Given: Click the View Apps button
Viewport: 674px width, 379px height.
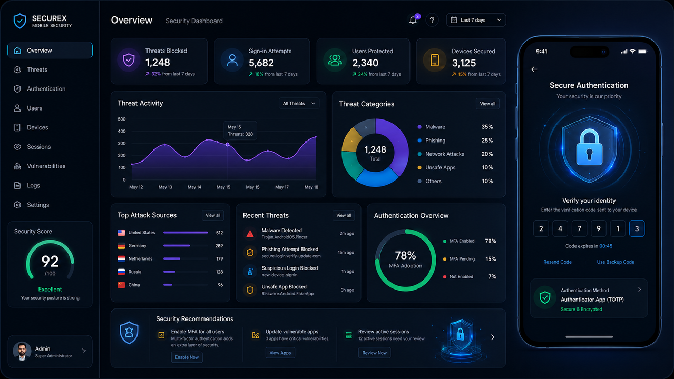Looking at the screenshot, I should coord(280,353).
